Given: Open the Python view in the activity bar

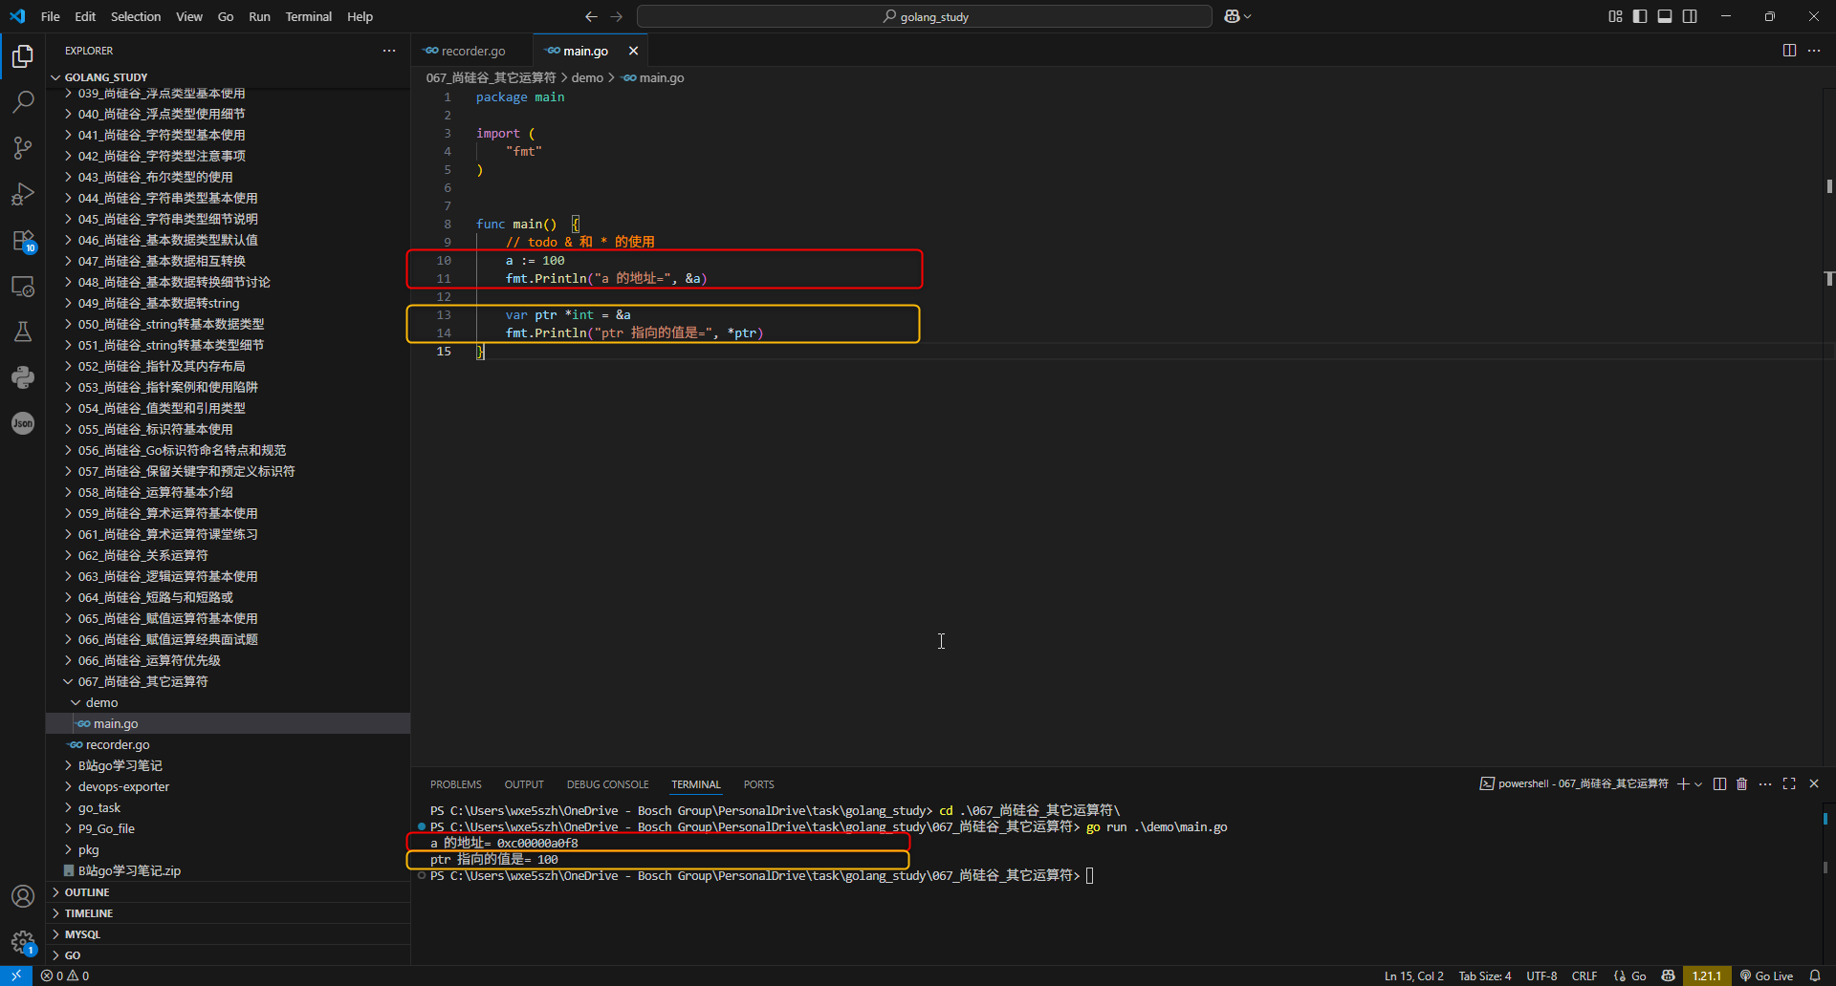Looking at the screenshot, I should [23, 377].
